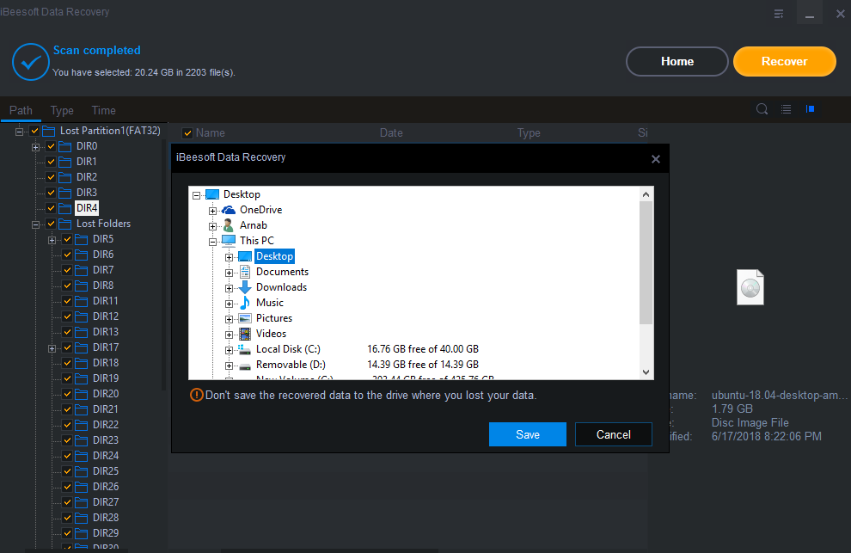The width and height of the screenshot is (851, 553).
Task: Switch to the Path tab
Action: click(x=21, y=111)
